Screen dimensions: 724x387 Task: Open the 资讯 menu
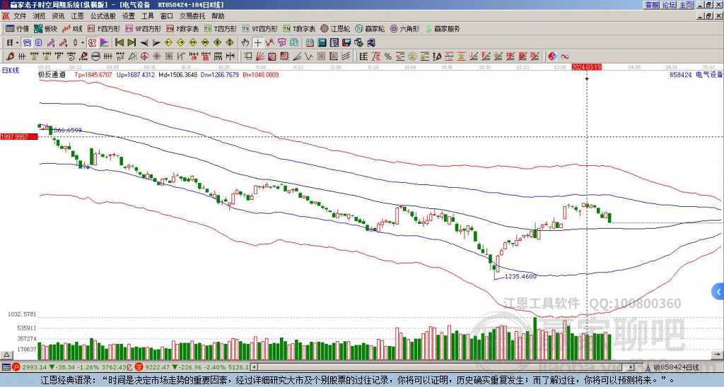coord(58,16)
